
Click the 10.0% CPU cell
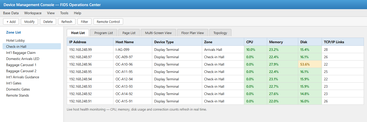tap(256, 50)
